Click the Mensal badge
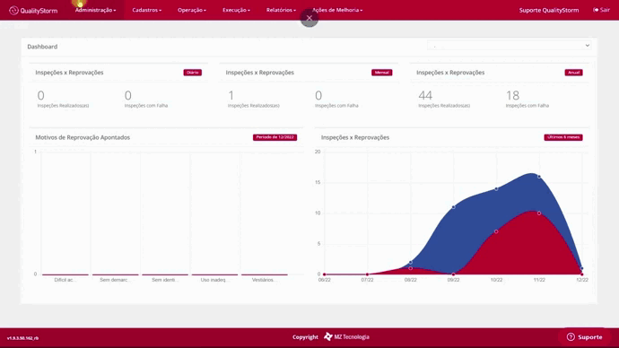This screenshot has width=619, height=348. [x=382, y=73]
